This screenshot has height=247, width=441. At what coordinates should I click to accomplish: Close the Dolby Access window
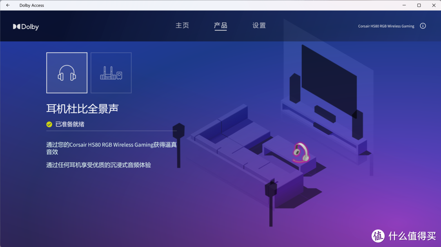pyautogui.click(x=434, y=5)
